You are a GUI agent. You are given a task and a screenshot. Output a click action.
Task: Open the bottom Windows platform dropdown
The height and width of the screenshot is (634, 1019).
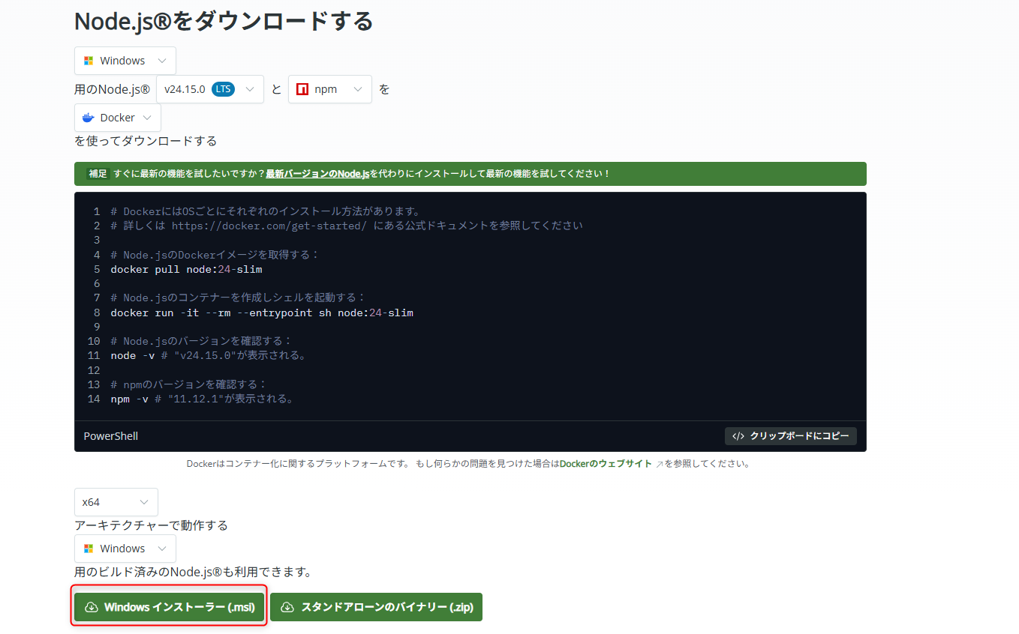point(125,549)
